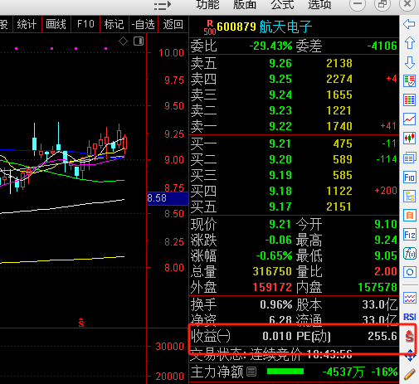This screenshot has width=419, height=384.
Task: Click the 画线 toolbar button
Action: coord(56,24)
